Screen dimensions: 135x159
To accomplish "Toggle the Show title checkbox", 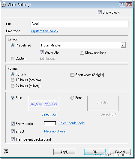I will click(x=42, y=52).
